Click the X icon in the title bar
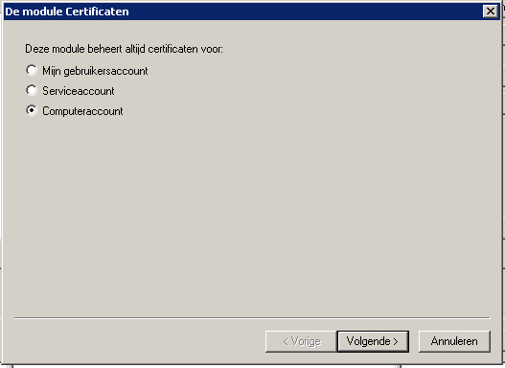The height and width of the screenshot is (368, 505). pos(491,11)
